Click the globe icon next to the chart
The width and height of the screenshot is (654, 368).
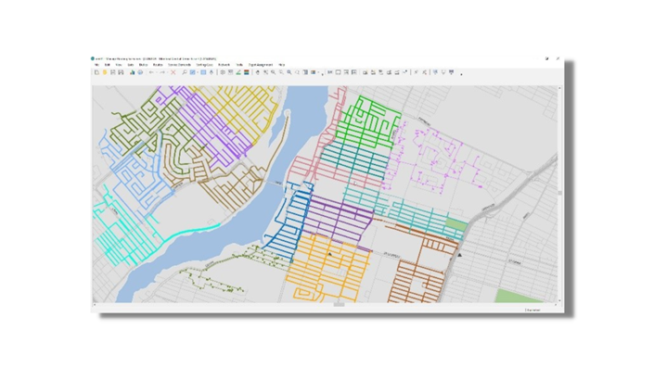coord(140,72)
